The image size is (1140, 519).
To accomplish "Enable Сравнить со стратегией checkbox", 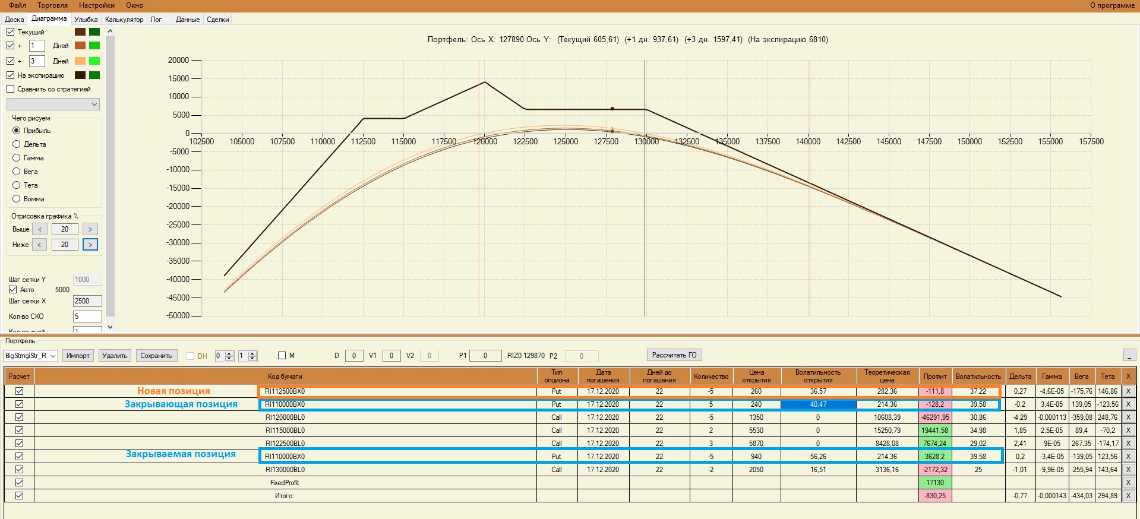I will [x=10, y=89].
